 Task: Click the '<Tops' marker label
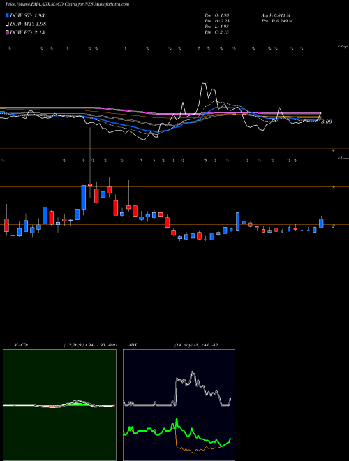343,47
